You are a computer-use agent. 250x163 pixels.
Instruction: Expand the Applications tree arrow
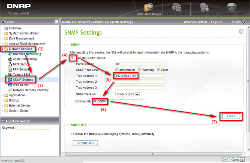coord(2,95)
